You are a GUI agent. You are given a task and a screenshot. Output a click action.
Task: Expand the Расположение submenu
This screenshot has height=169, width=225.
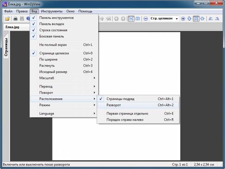(x=64, y=99)
